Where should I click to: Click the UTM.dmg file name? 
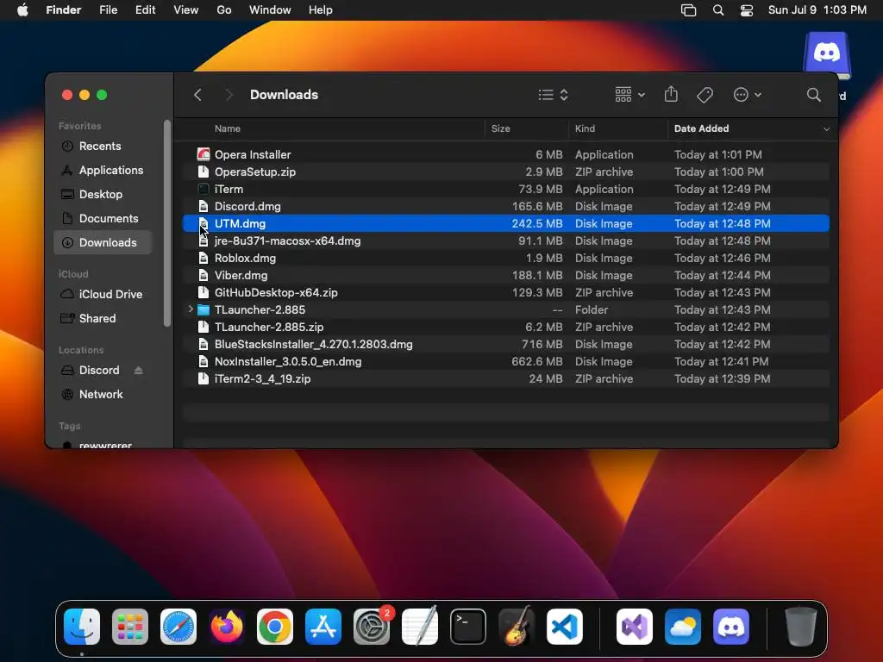(x=240, y=223)
